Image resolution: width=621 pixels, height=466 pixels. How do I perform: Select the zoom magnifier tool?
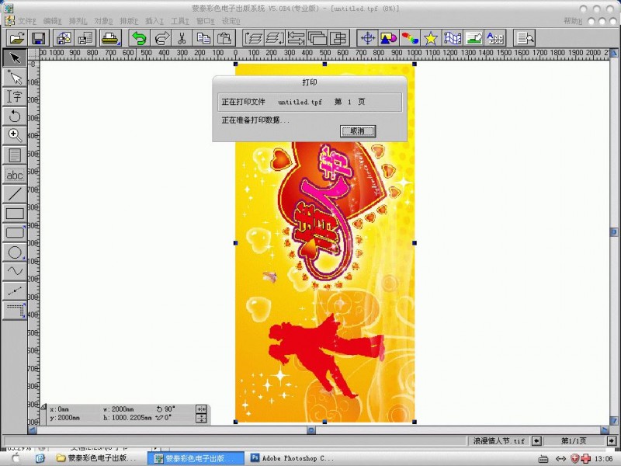tap(14, 135)
